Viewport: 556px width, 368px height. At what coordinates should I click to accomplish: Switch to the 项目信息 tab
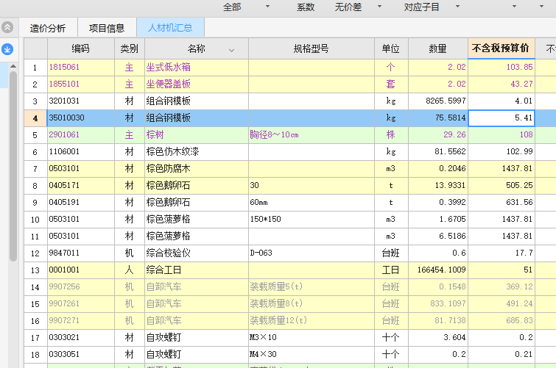107,28
